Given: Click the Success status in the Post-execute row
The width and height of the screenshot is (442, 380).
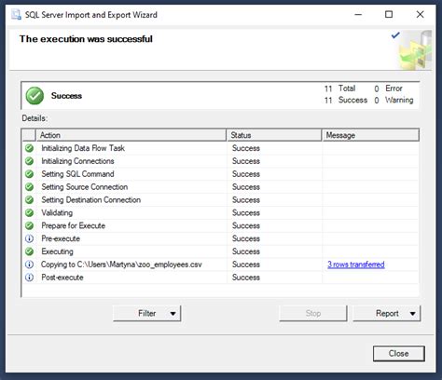Looking at the screenshot, I should tap(246, 278).
